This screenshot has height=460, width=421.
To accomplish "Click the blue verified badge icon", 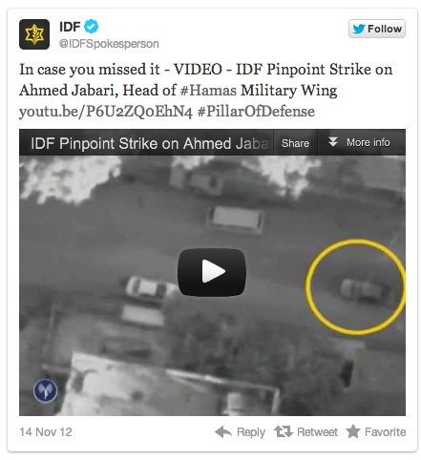I will [91, 27].
